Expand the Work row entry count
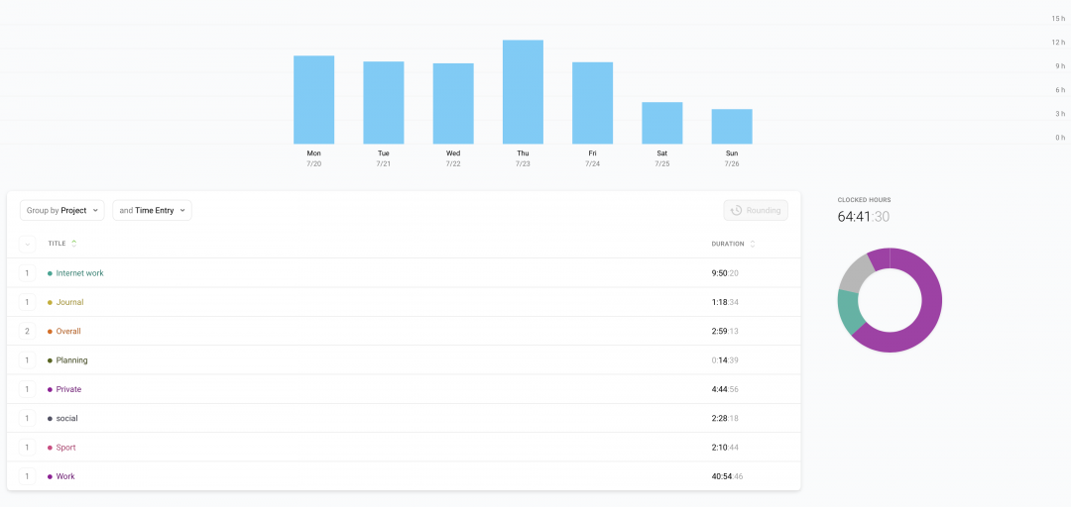The height and width of the screenshot is (507, 1071). click(x=27, y=476)
